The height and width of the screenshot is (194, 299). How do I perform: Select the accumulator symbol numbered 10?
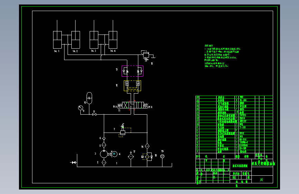[89, 98]
